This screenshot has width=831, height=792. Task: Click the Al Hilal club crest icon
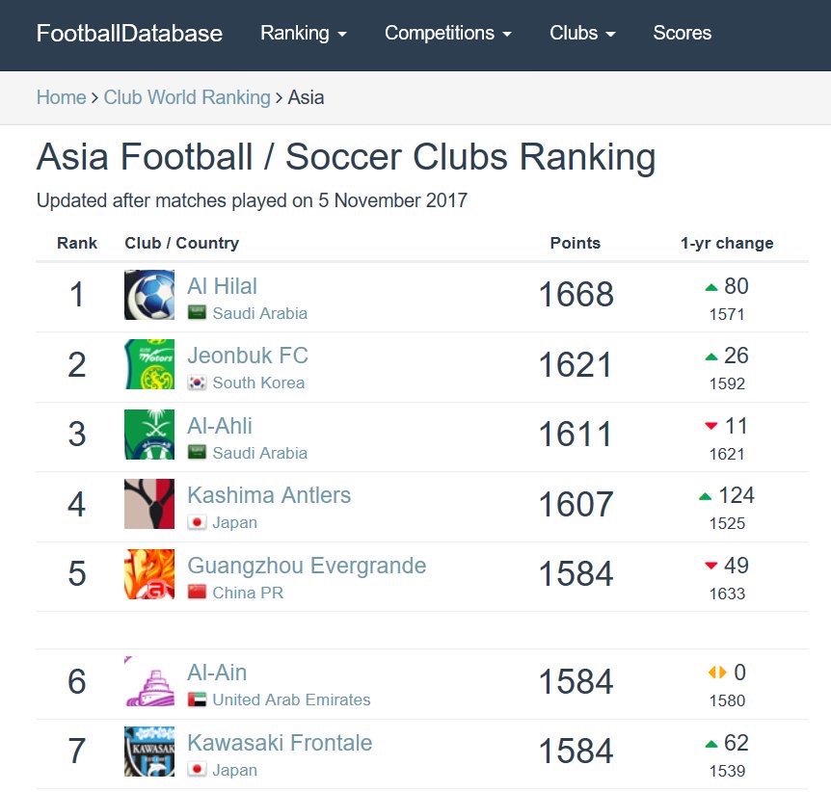click(149, 295)
